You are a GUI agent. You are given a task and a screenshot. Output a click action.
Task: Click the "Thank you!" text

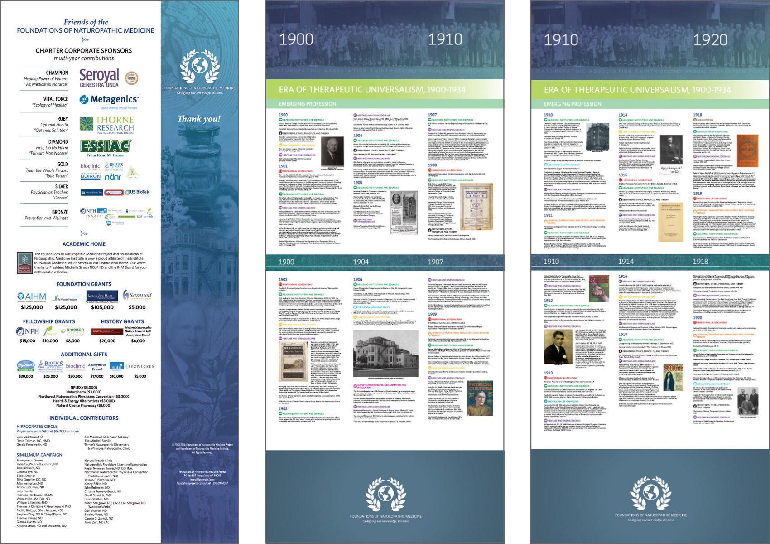[199, 119]
